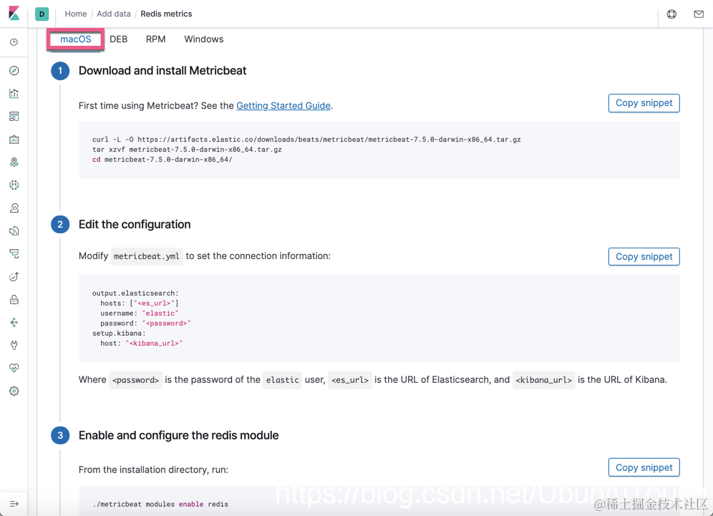The width and height of the screenshot is (713, 516).
Task: Click the metricbeat.yml inline code
Action: [147, 256]
